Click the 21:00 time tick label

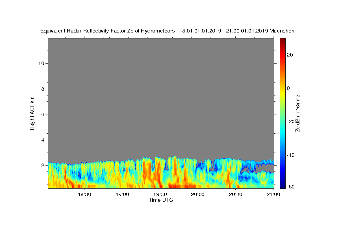[273, 195]
